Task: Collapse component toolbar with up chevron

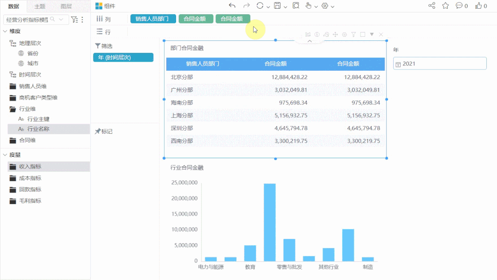Action: pos(310,41)
